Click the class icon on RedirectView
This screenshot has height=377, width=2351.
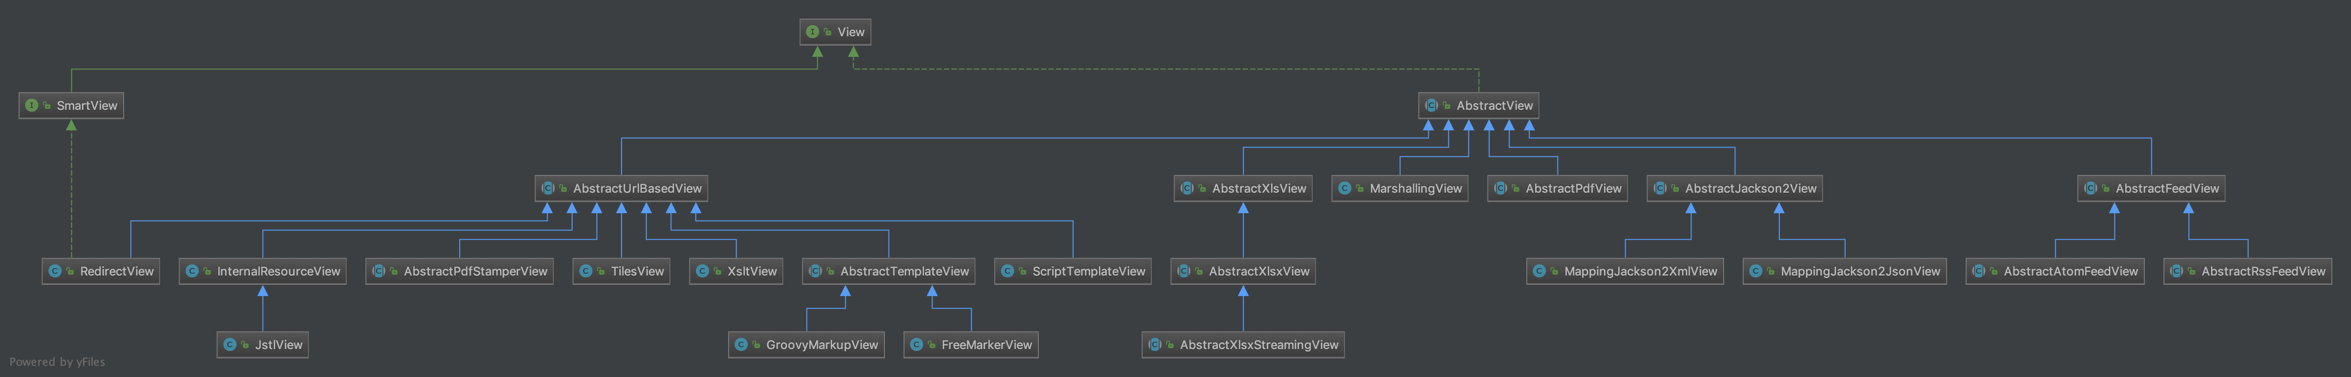(55, 271)
